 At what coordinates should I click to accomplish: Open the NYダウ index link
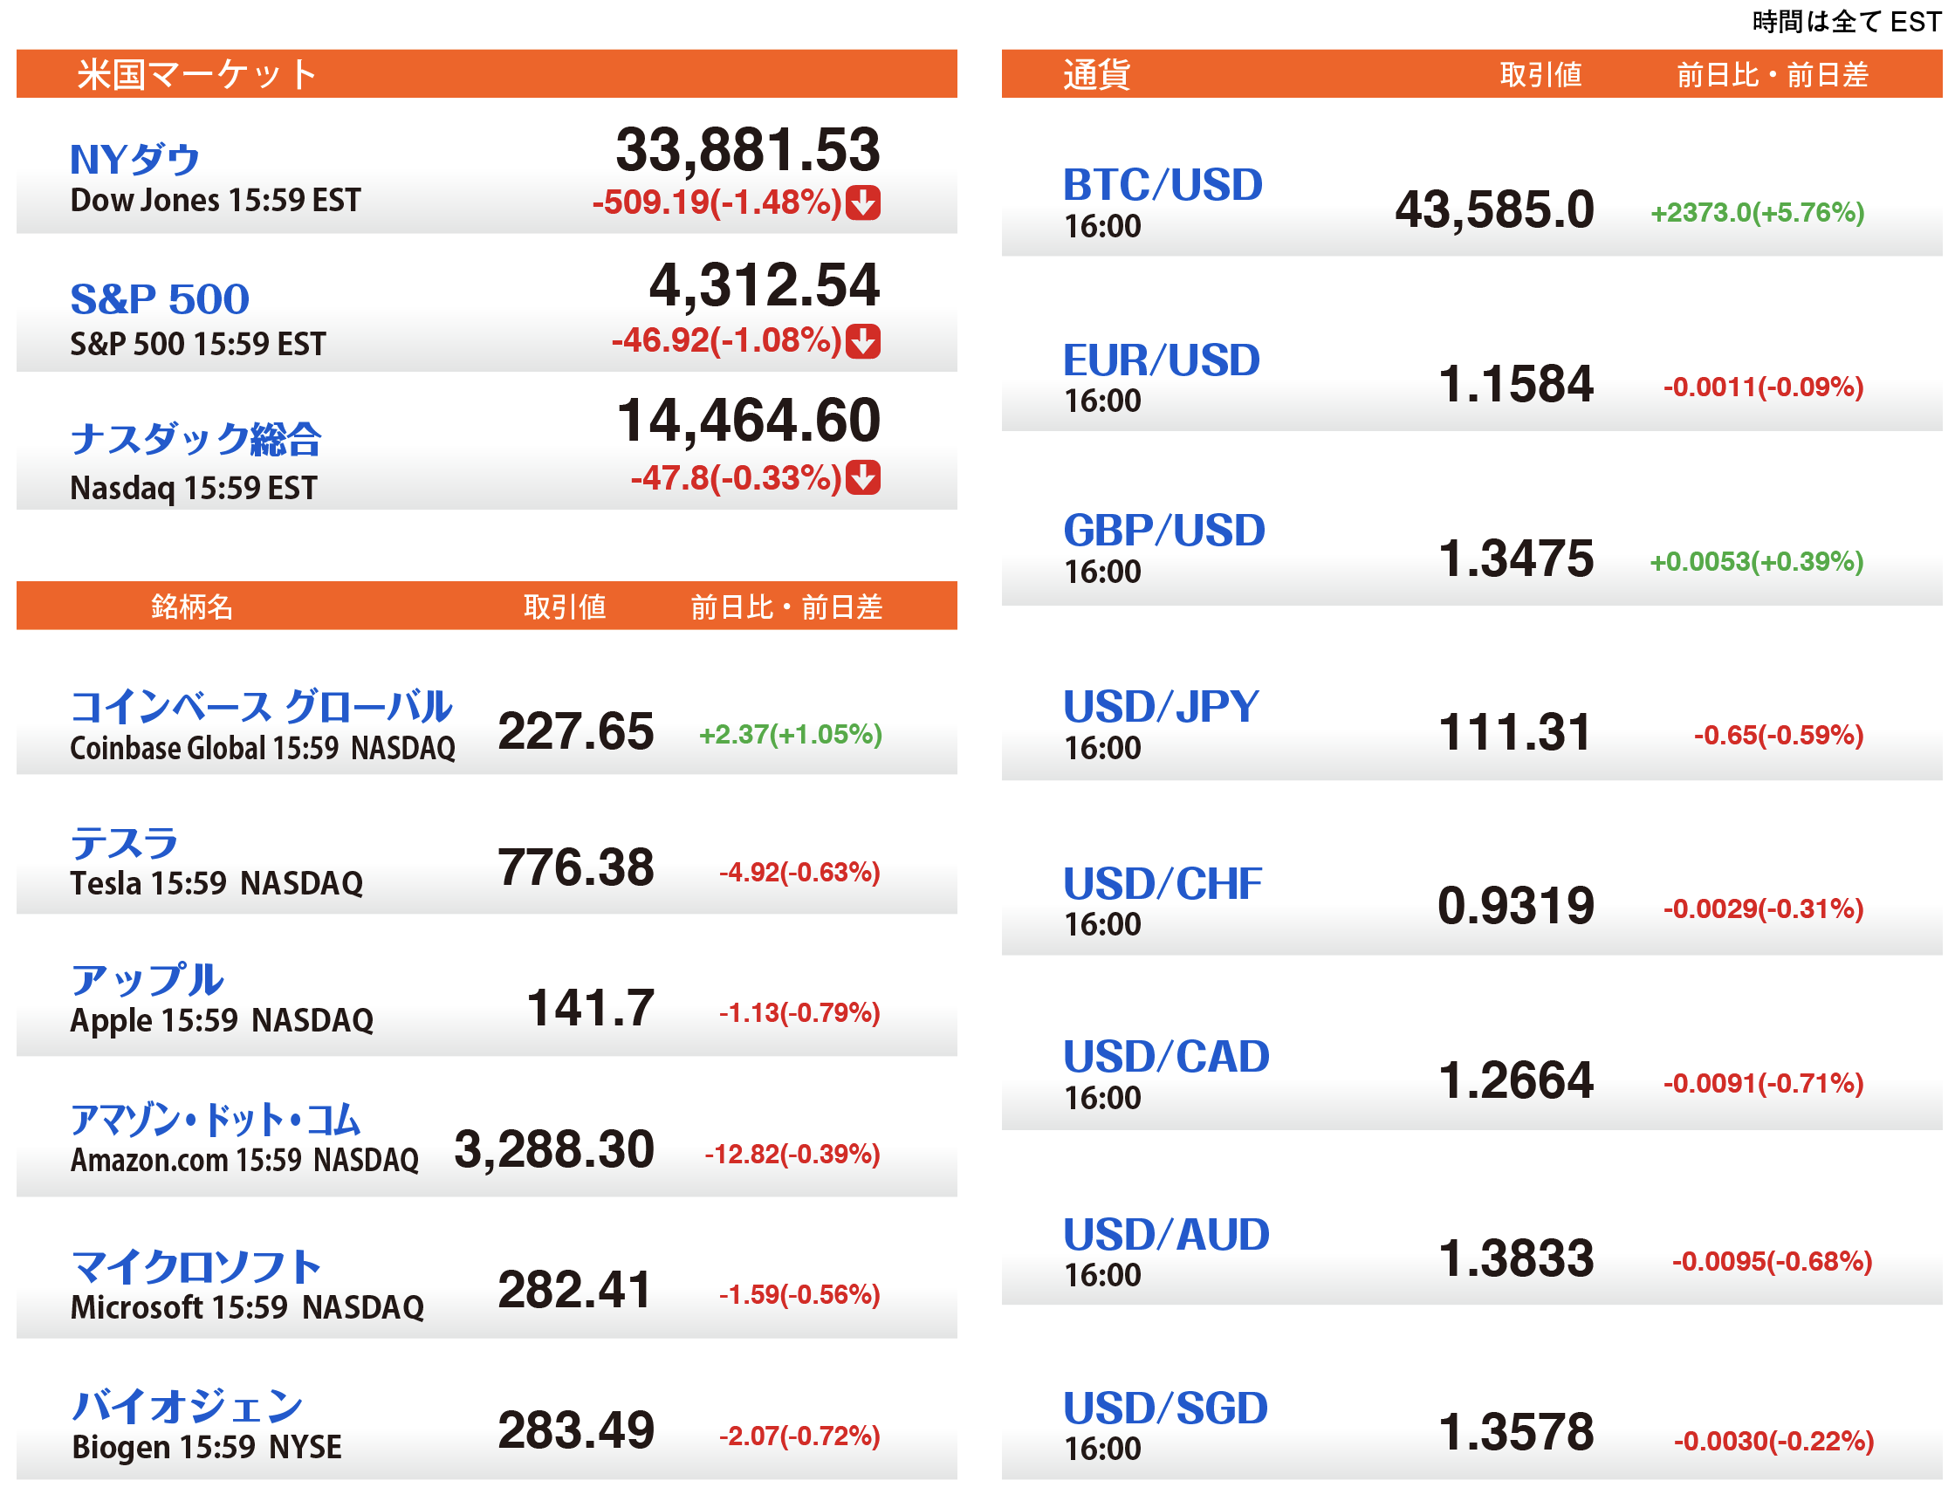pos(135,161)
